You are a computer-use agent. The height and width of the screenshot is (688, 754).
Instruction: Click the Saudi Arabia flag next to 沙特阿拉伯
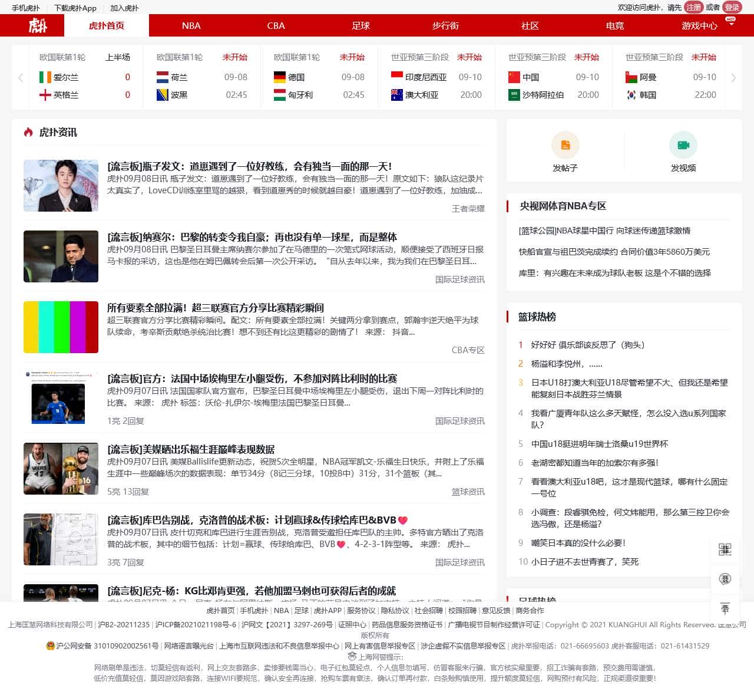pyautogui.click(x=514, y=95)
